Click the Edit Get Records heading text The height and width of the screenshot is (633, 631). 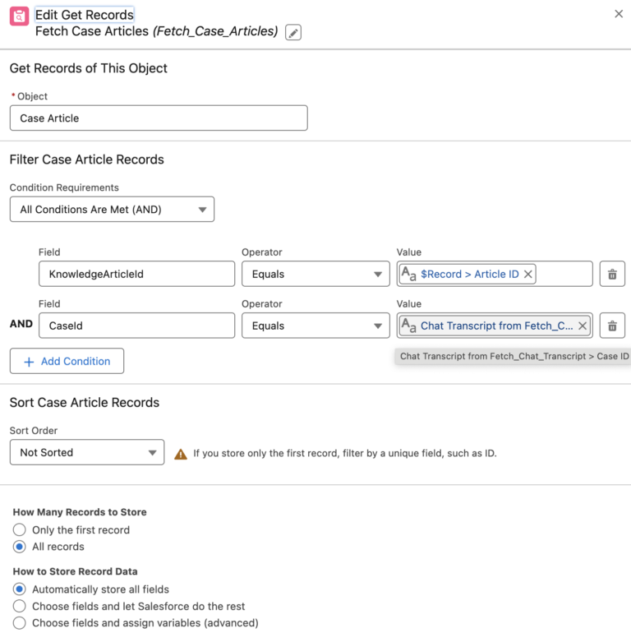point(85,15)
